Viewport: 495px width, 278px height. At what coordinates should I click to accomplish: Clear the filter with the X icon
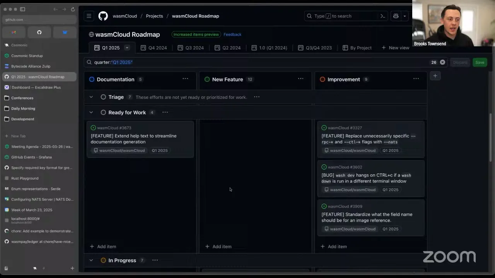click(x=442, y=62)
